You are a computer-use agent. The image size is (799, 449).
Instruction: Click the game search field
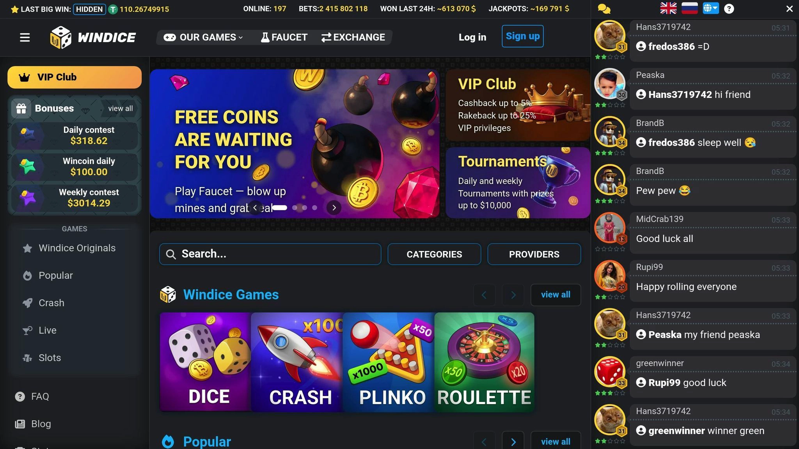tap(270, 254)
